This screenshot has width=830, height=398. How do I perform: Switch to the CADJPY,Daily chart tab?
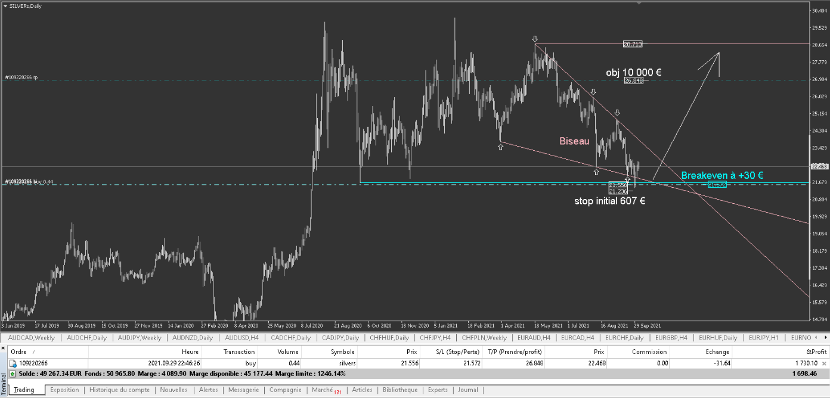click(341, 338)
